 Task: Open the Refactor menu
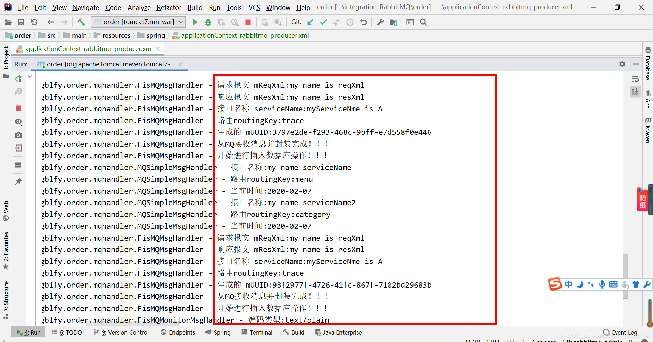click(x=169, y=7)
